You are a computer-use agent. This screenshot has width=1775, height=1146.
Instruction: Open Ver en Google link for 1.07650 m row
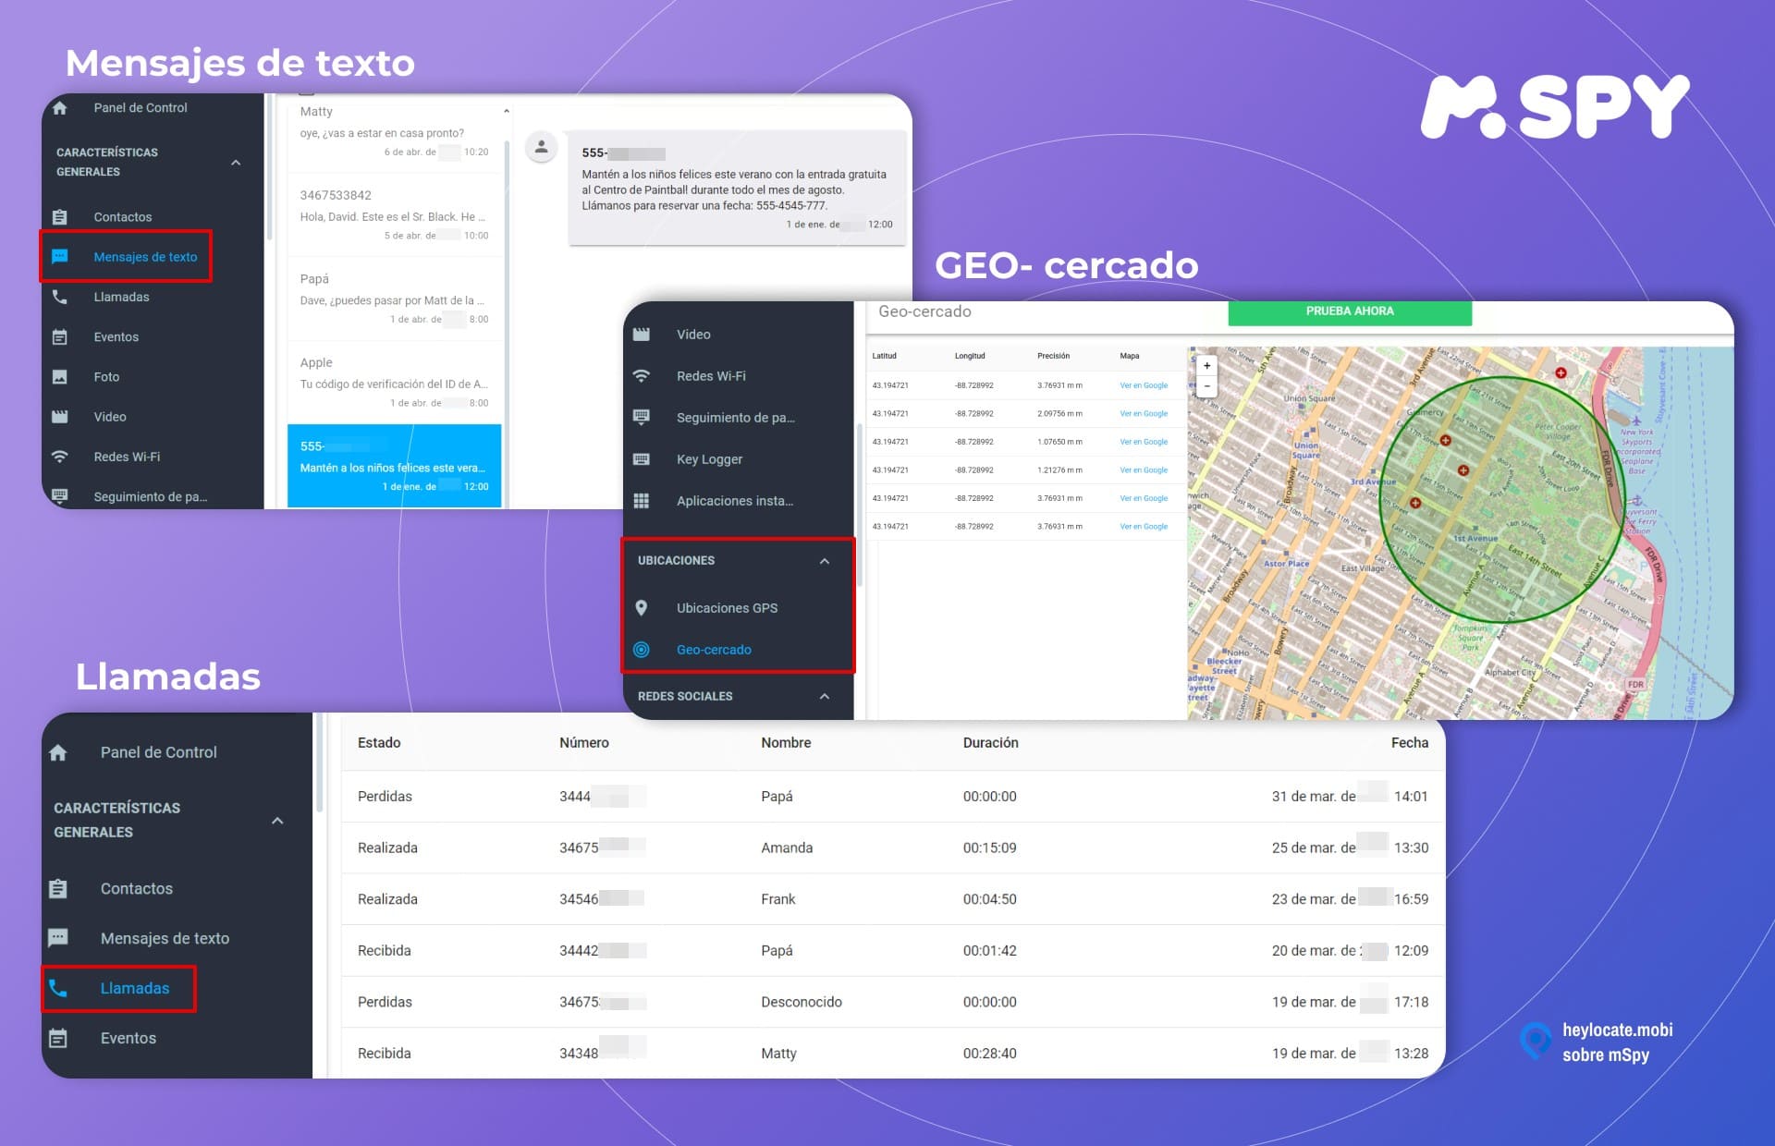tap(1144, 442)
